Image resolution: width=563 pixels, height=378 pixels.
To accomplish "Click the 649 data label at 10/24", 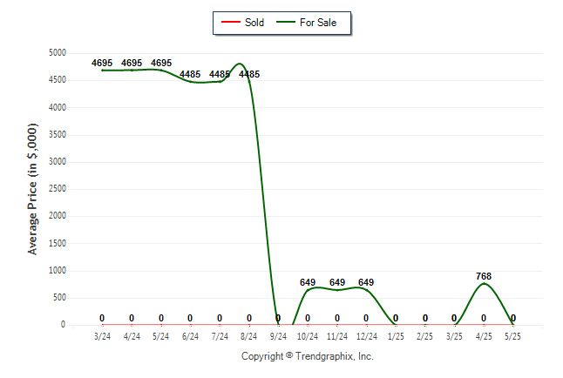I will (308, 282).
